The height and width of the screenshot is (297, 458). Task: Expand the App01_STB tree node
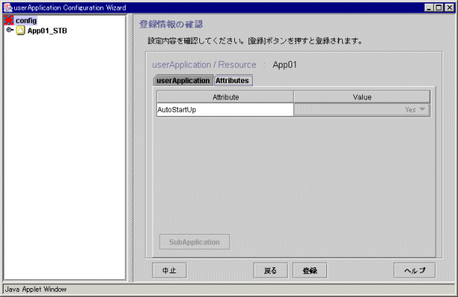click(10, 30)
